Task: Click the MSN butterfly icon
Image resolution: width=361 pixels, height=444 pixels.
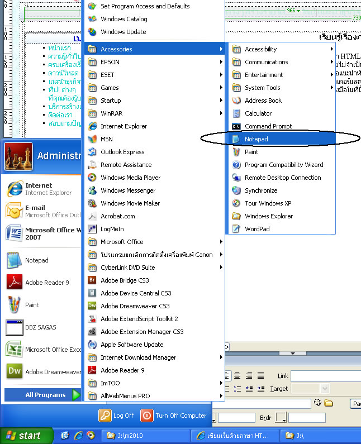Action: pyautogui.click(x=92, y=139)
